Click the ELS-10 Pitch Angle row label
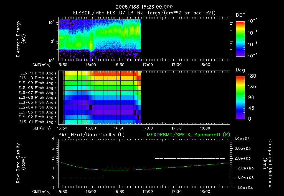This screenshot has width=284, height=196. (38, 78)
